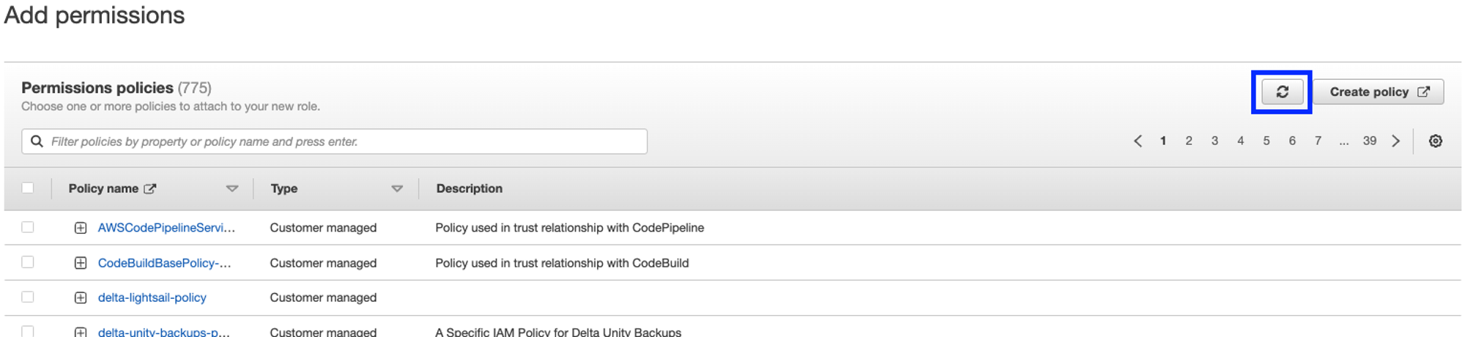The width and height of the screenshot is (1465, 337).
Task: Click the search magnifier icon
Action: pyautogui.click(x=37, y=141)
